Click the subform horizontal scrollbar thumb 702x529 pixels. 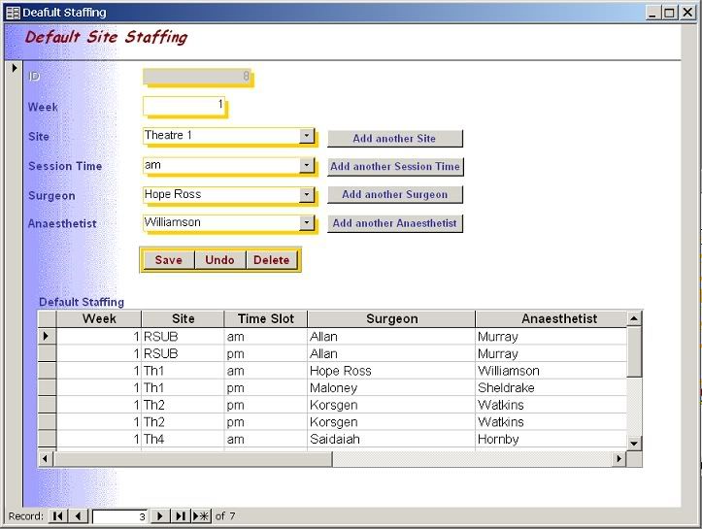click(x=194, y=459)
